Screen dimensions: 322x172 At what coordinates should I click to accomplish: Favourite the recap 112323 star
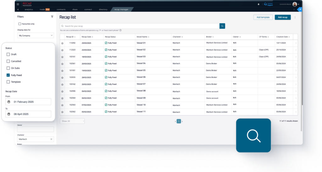click(62, 50)
